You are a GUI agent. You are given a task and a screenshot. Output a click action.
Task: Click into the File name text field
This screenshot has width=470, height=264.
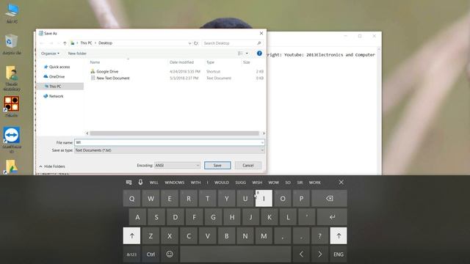[x=170, y=142]
